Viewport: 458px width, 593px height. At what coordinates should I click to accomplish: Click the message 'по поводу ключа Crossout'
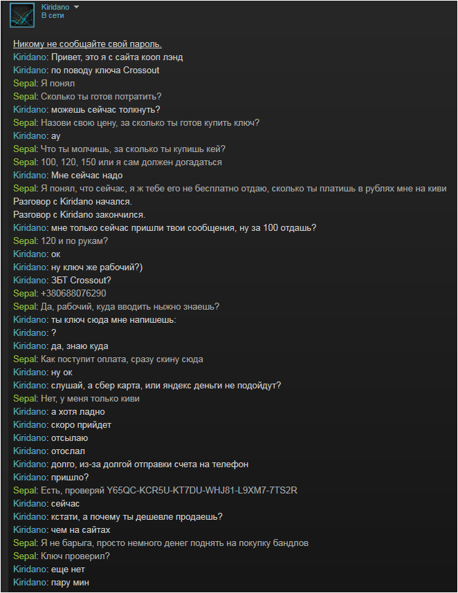coord(105,70)
